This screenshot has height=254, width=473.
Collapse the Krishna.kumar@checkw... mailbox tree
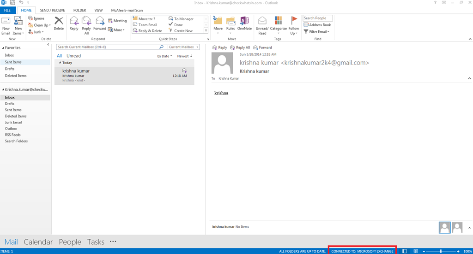[x=3, y=90]
